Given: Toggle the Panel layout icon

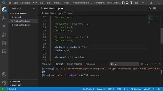Looking at the screenshot, I should (127, 3).
